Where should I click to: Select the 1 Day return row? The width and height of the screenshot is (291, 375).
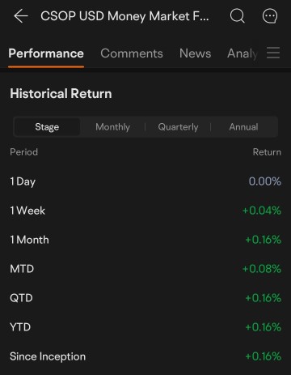point(145,181)
